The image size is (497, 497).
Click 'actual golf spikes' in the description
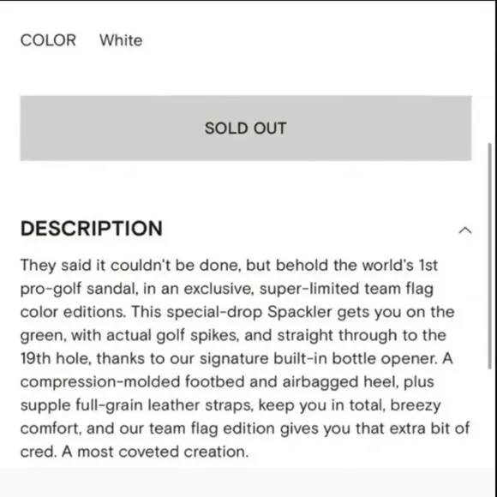tap(173, 335)
